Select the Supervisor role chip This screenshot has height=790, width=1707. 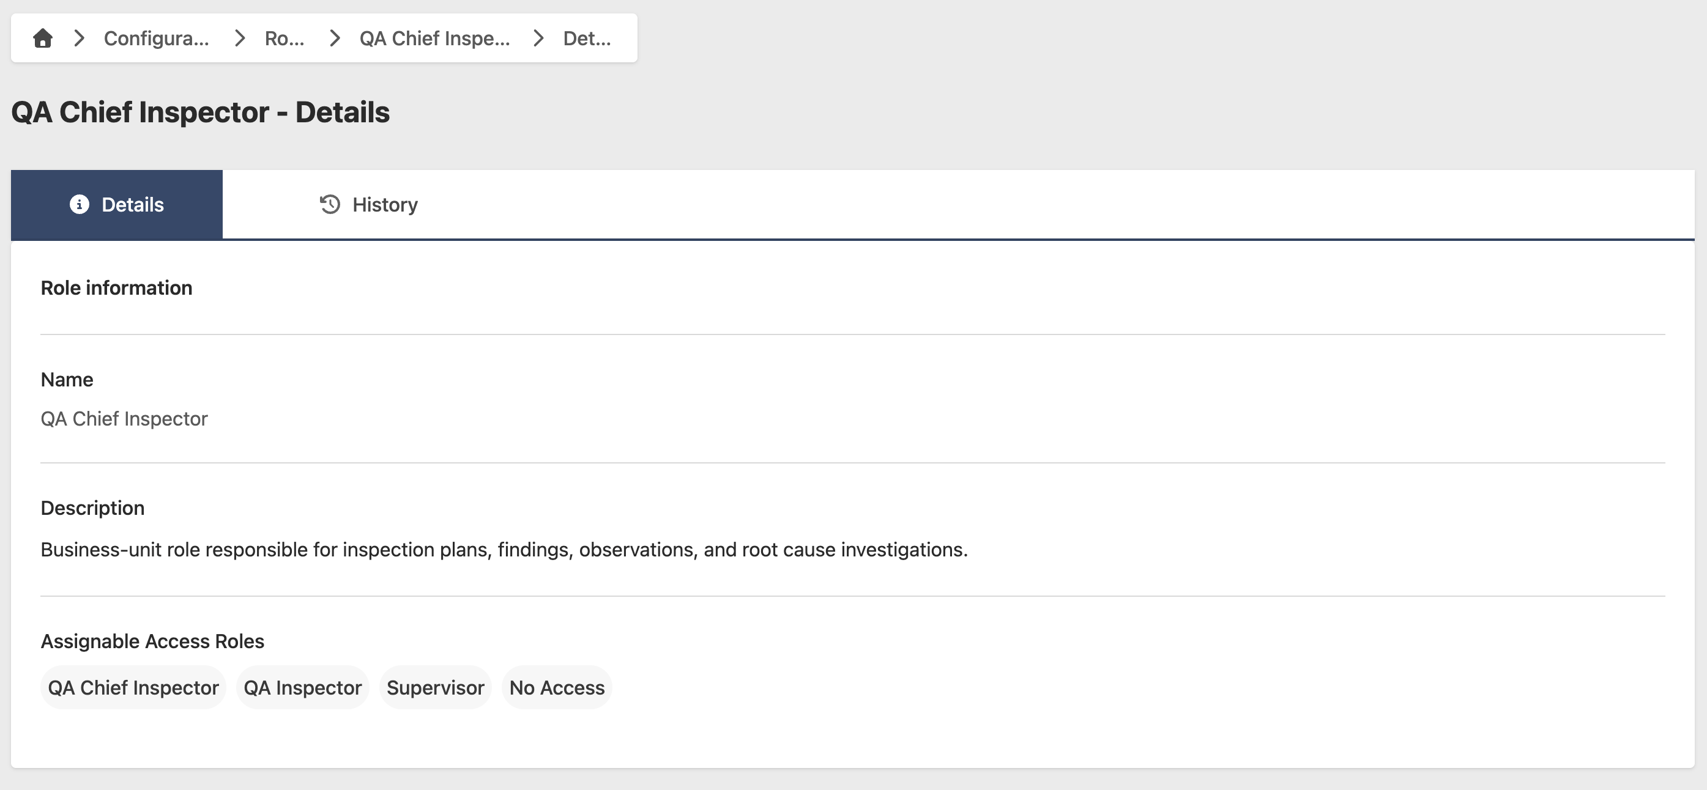[436, 687]
